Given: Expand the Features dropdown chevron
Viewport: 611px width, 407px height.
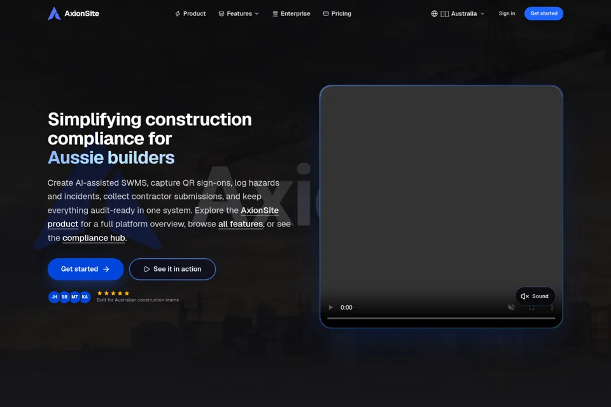Looking at the screenshot, I should (256, 13).
